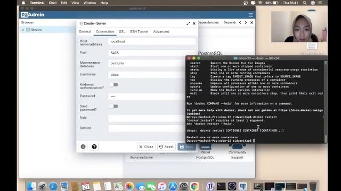
Task: Open the Terminal application menu
Action: (37, 3)
